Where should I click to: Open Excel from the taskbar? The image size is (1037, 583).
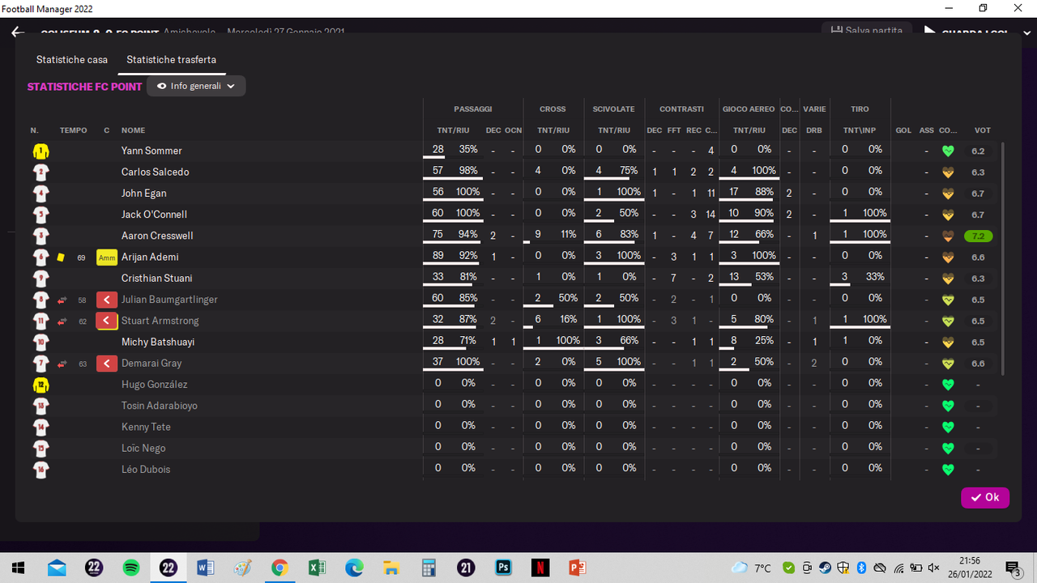click(317, 568)
